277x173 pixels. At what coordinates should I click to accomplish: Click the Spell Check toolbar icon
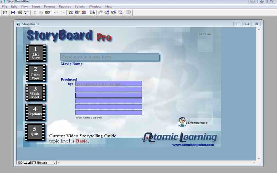[26, 13]
